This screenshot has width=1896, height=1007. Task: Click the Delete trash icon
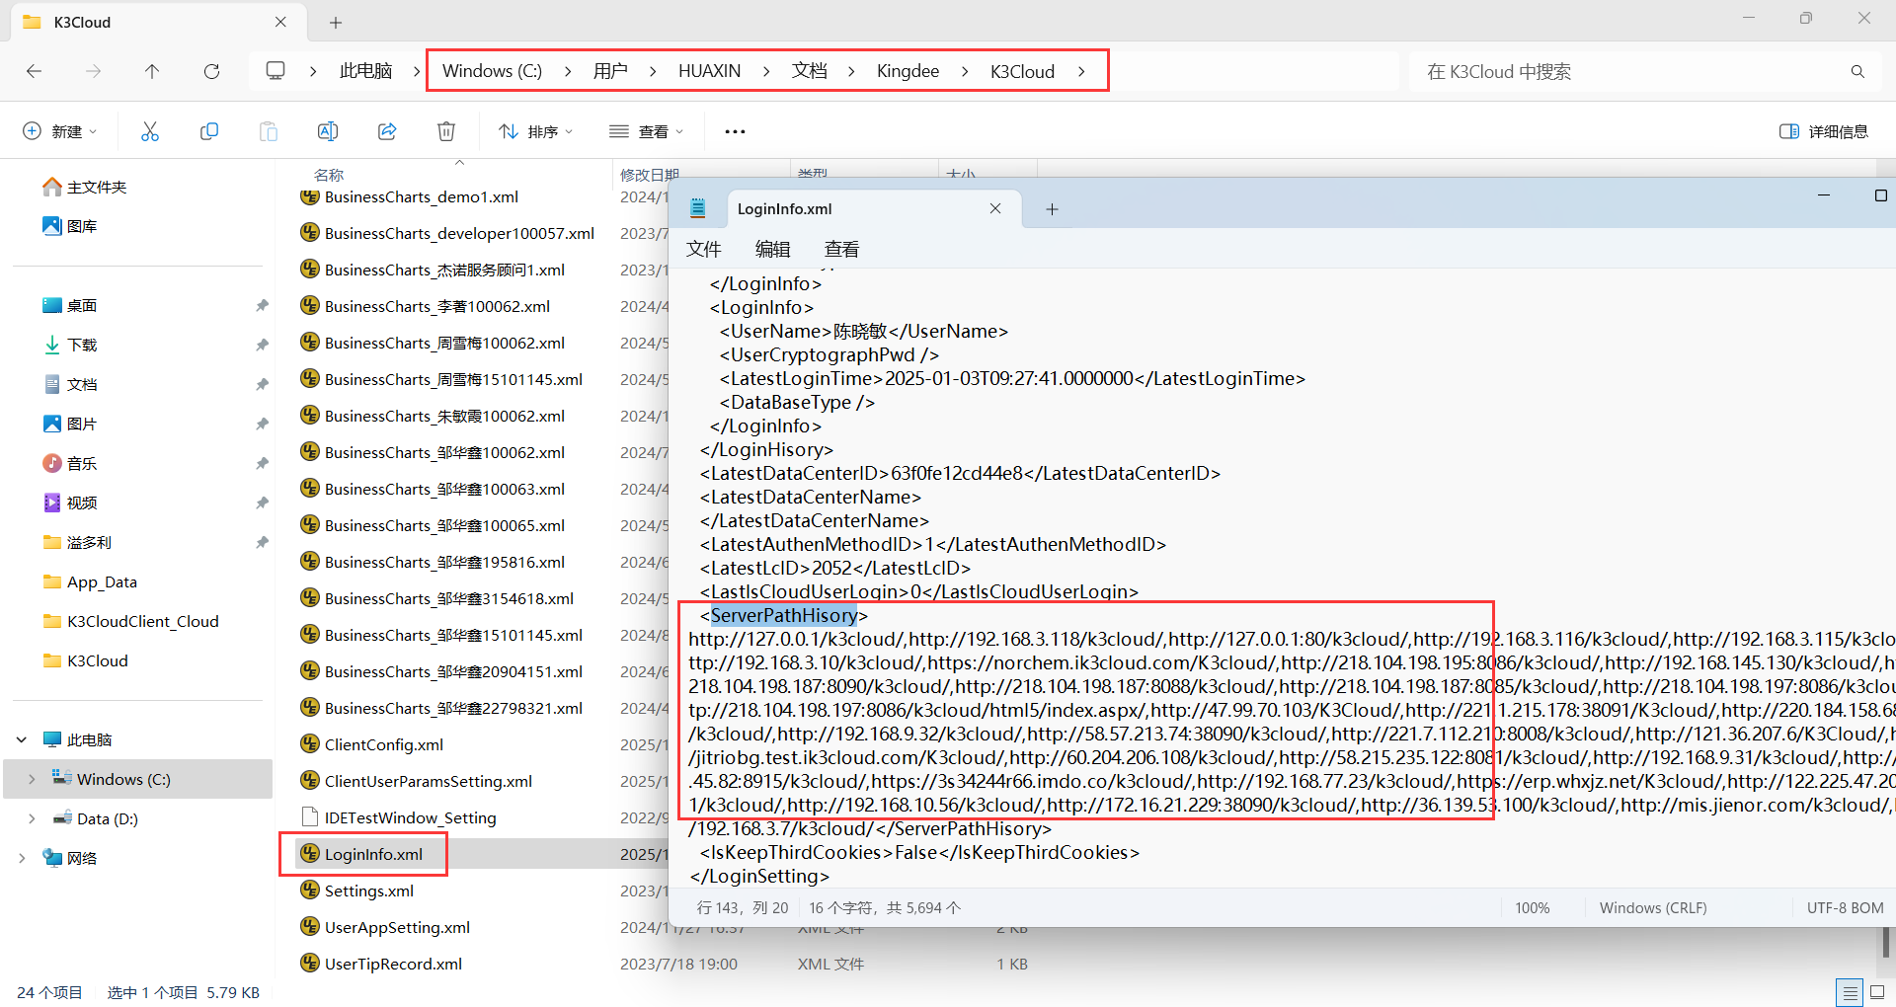click(x=446, y=131)
